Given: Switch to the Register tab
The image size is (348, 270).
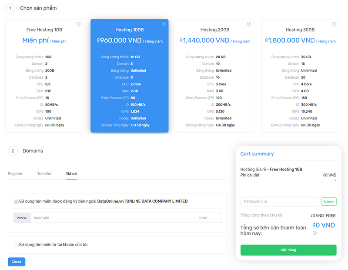Looking at the screenshot, I should pyautogui.click(x=15, y=174).
